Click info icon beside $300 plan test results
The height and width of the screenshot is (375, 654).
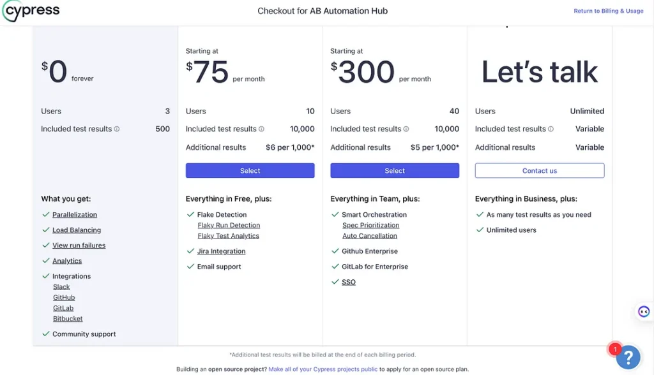pyautogui.click(x=406, y=129)
